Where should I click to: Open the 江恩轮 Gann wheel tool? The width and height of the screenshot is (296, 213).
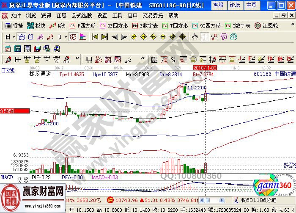(266, 26)
